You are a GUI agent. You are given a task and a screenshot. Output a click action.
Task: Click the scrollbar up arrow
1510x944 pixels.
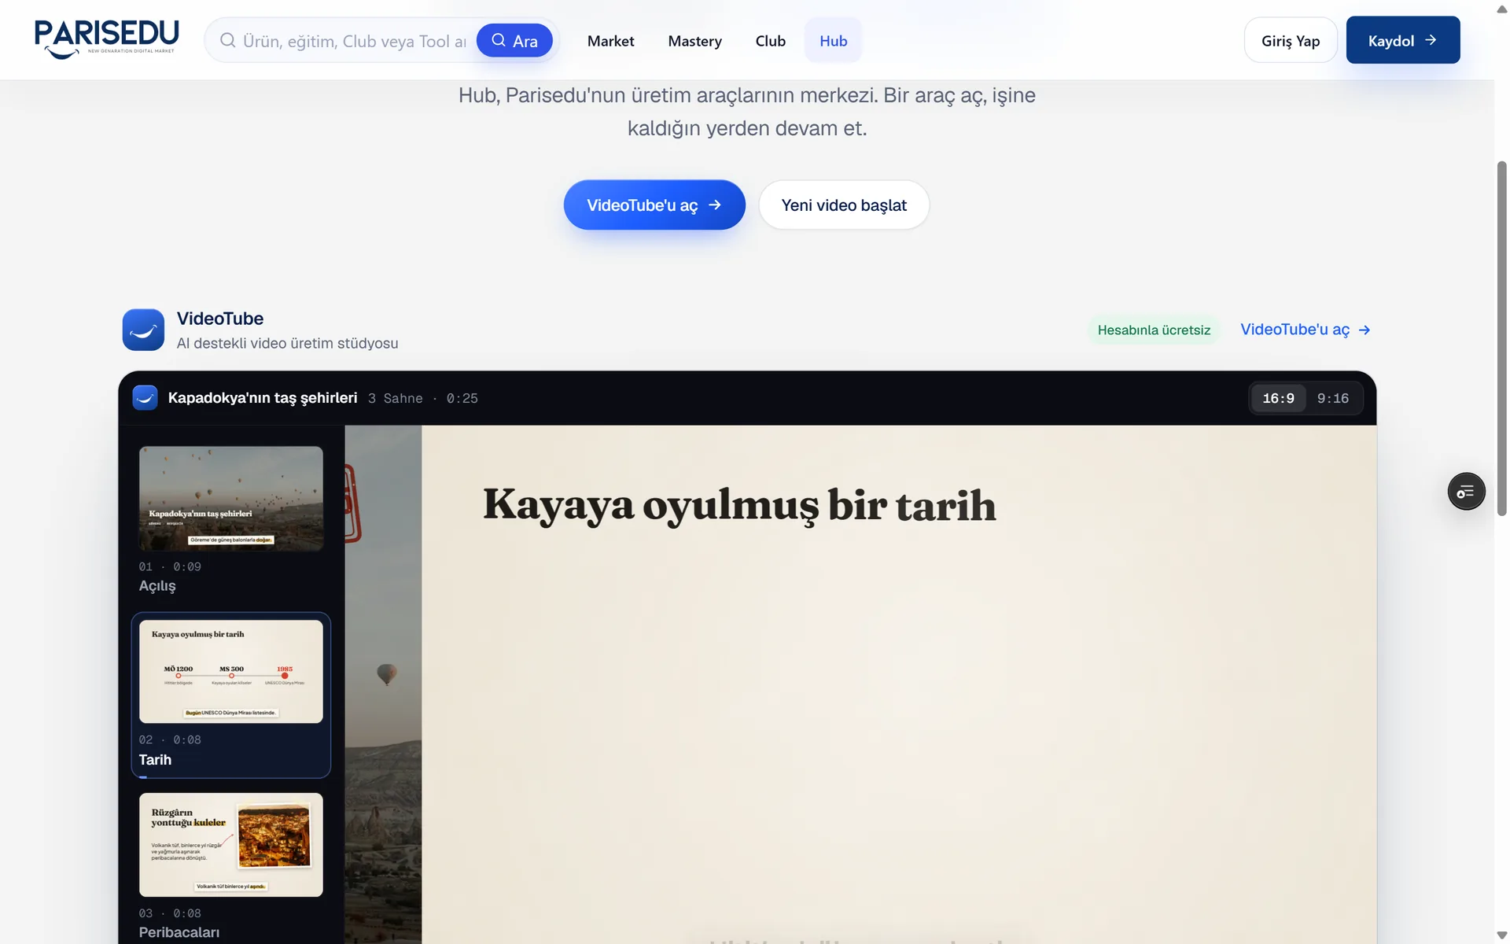1501,9
